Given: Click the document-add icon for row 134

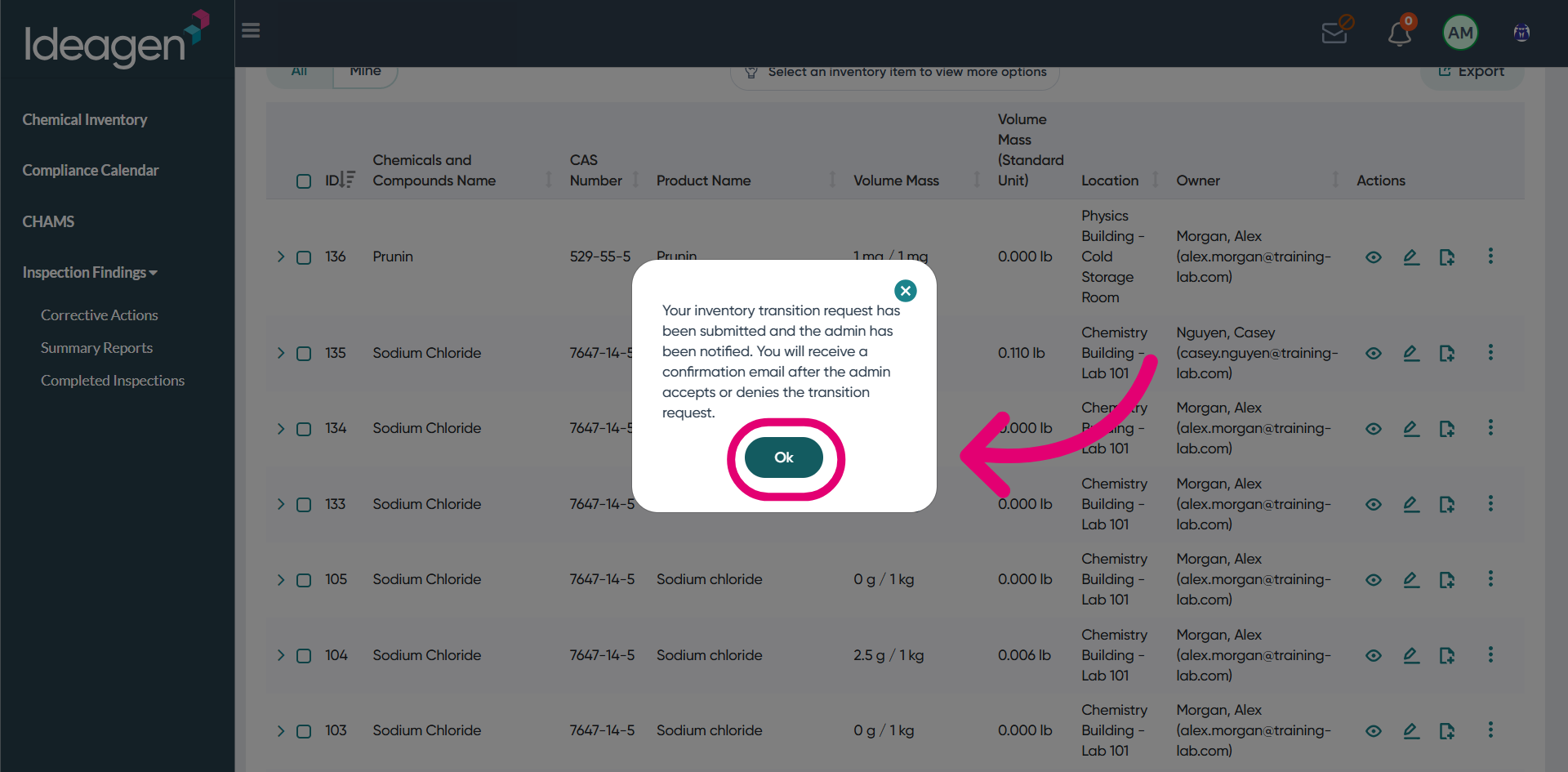Looking at the screenshot, I should point(1447,430).
